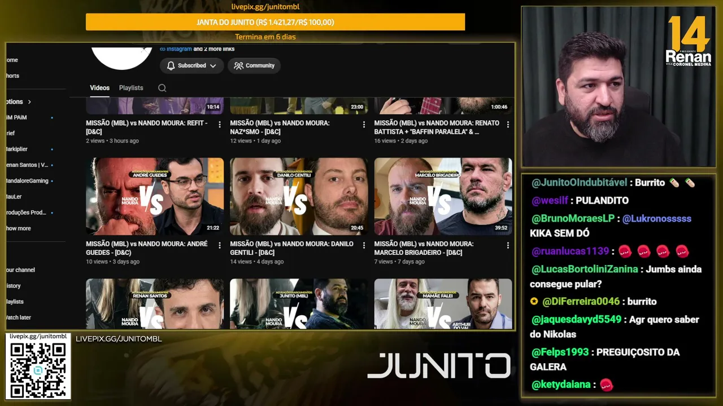
Task: Open the three-dot menu for the DANILO GENTILI video
Action: click(364, 246)
